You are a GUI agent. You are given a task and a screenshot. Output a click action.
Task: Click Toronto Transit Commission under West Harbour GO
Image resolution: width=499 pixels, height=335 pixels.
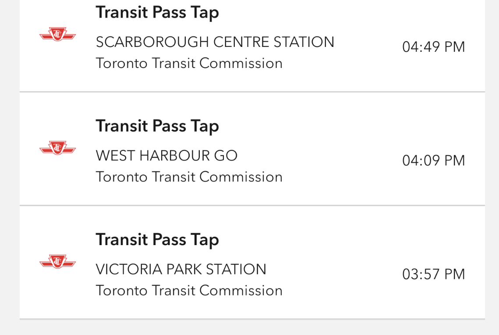(189, 177)
